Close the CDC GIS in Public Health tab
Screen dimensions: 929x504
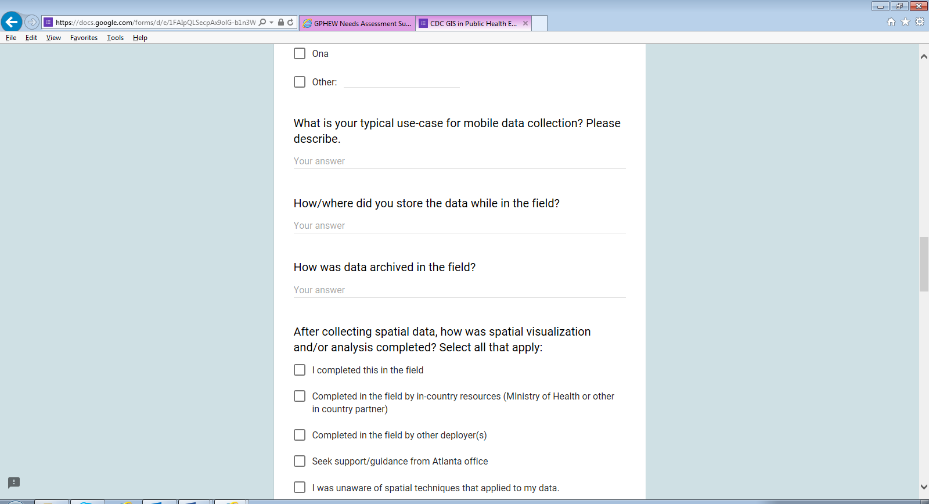coord(525,23)
